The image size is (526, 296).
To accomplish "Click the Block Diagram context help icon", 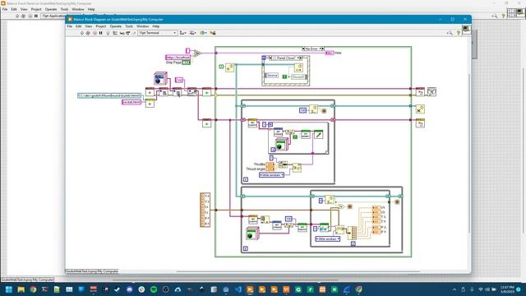I will (x=459, y=33).
